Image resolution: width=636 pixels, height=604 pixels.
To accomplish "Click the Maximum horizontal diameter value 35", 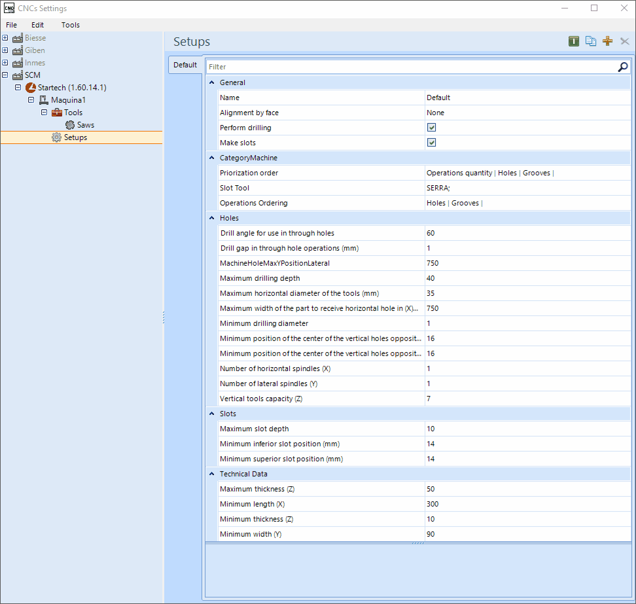I will tap(527, 293).
